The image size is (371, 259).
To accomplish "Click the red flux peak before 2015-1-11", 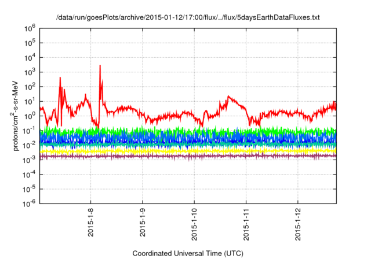I will [228, 97].
